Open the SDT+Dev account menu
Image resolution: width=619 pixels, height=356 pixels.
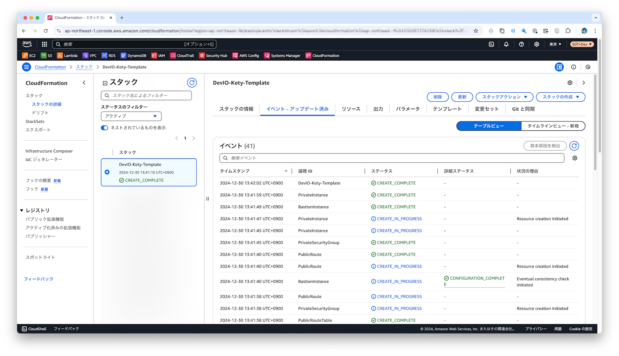click(x=582, y=44)
